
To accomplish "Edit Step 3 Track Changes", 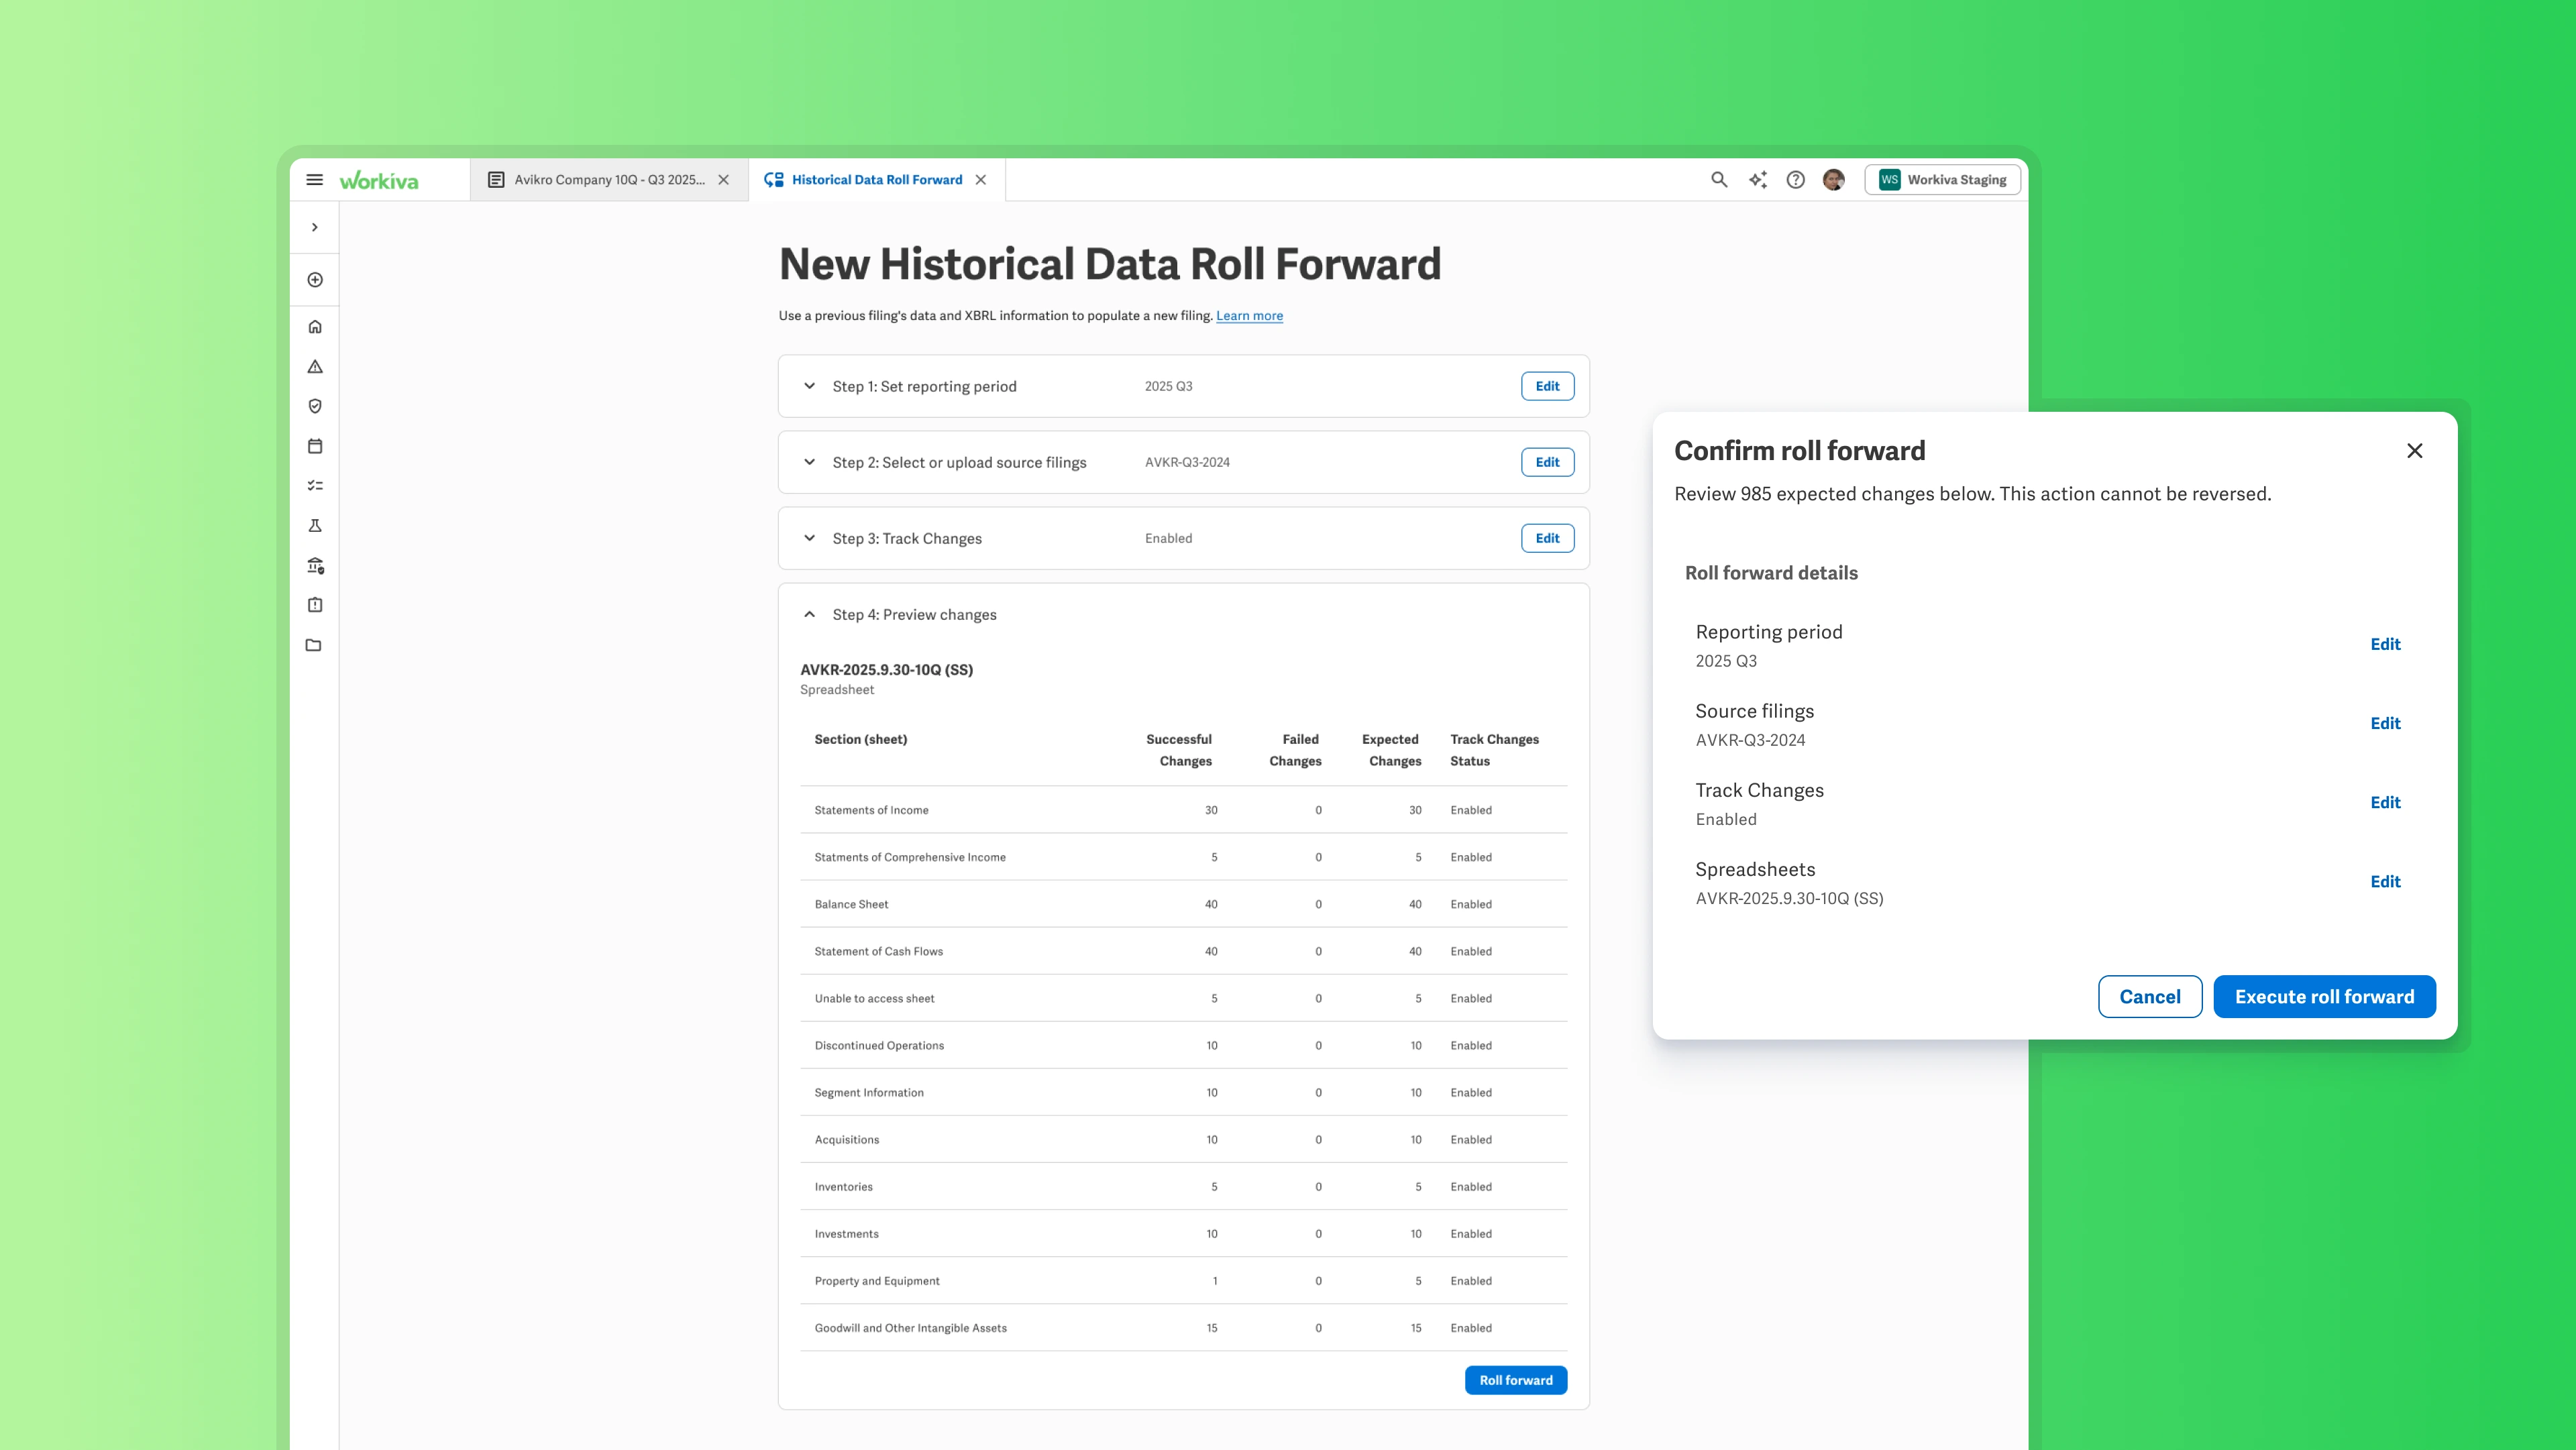I will [1547, 538].
